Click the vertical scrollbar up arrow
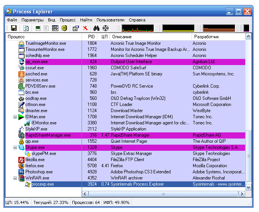The width and height of the screenshot is (259, 212). point(249,36)
